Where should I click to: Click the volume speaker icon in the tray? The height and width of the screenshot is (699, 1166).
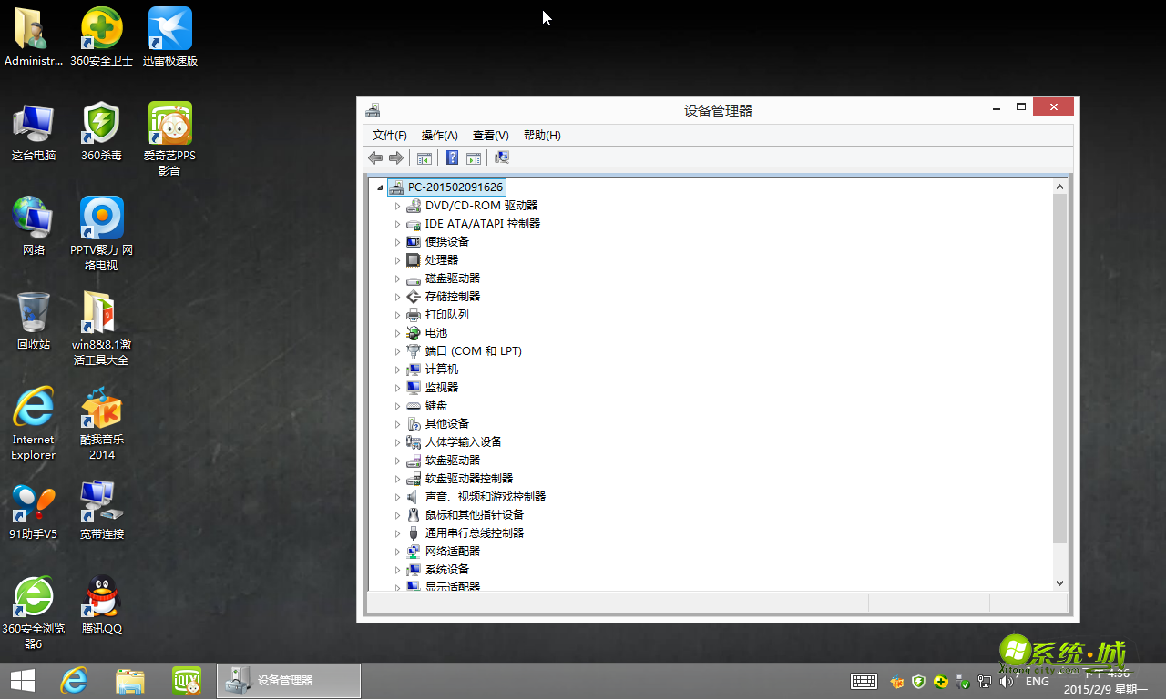pyautogui.click(x=1007, y=681)
